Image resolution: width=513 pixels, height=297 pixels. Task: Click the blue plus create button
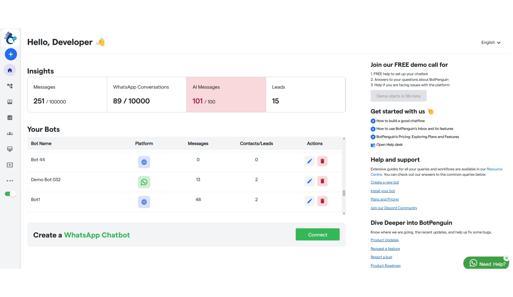pyautogui.click(x=11, y=54)
